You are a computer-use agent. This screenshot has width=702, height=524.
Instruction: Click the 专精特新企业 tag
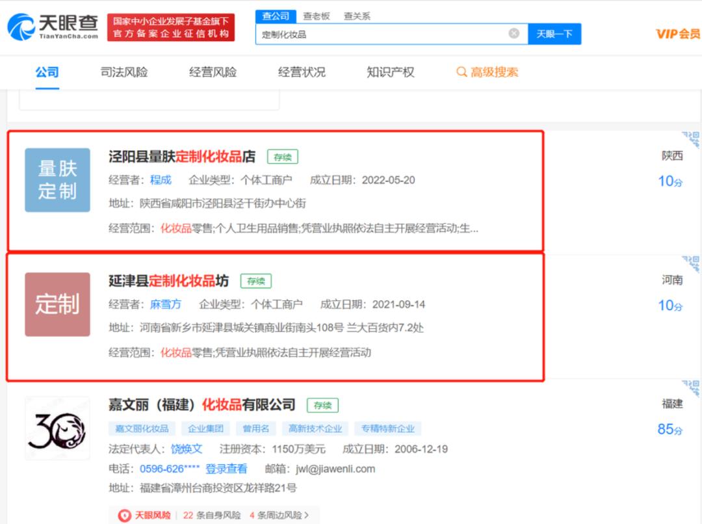[x=387, y=428]
